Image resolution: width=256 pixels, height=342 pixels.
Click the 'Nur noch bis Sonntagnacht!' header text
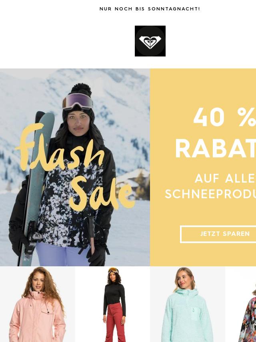pyautogui.click(x=150, y=9)
